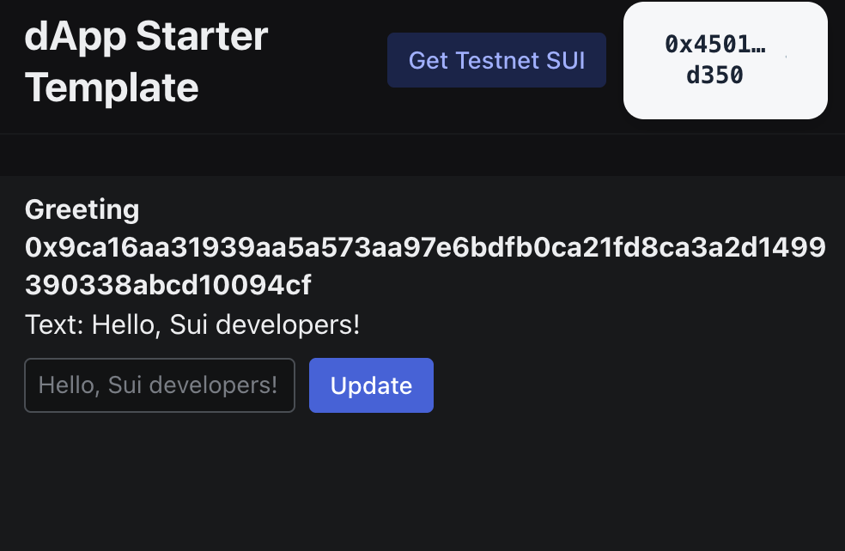Click the Text: Hello, Sui developers! line
845x551 pixels.
pos(192,325)
